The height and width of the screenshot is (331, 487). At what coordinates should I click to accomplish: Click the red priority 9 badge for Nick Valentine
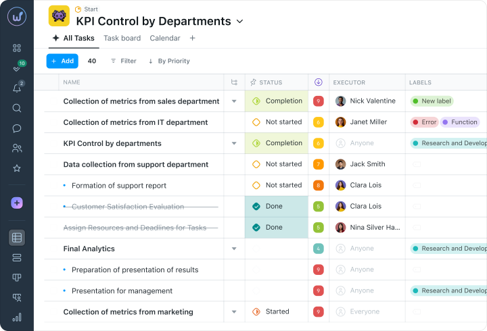318,101
